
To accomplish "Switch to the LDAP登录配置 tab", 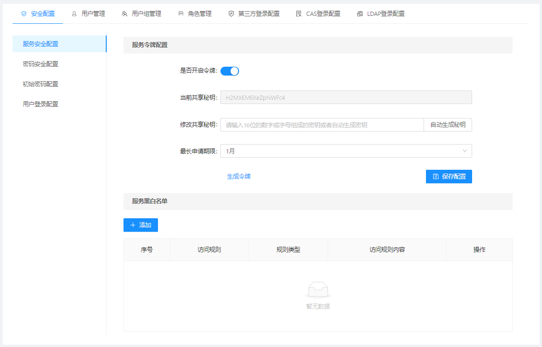I will [x=381, y=14].
